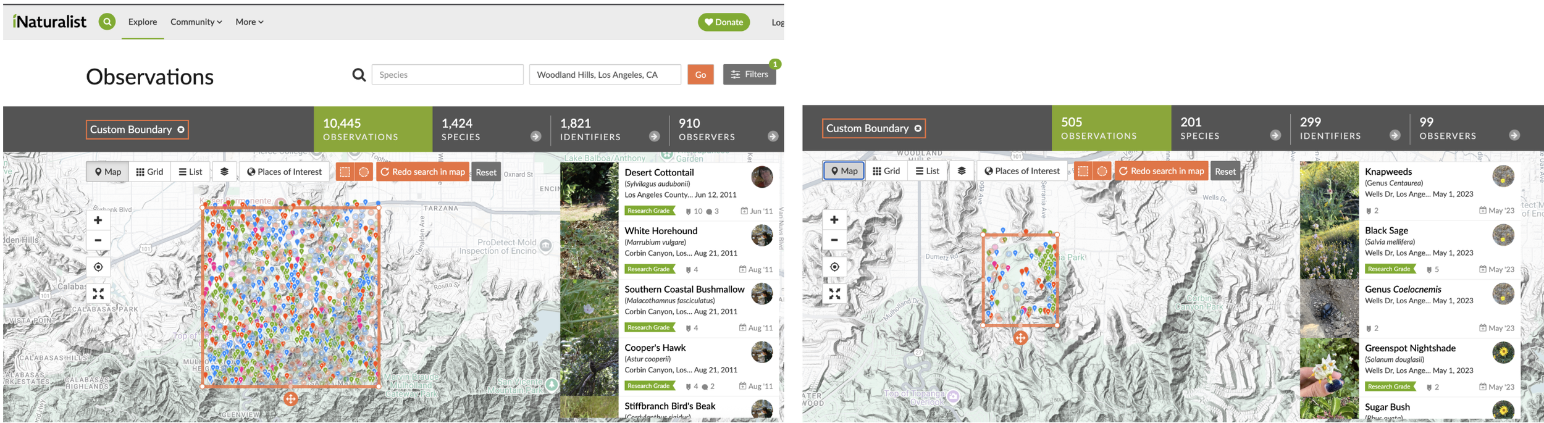Expand the More dropdown menu
The height and width of the screenshot is (423, 1544).
coord(249,22)
